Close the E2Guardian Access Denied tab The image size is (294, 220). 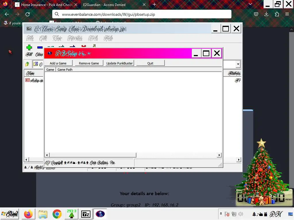pyautogui.click(x=144, y=5)
